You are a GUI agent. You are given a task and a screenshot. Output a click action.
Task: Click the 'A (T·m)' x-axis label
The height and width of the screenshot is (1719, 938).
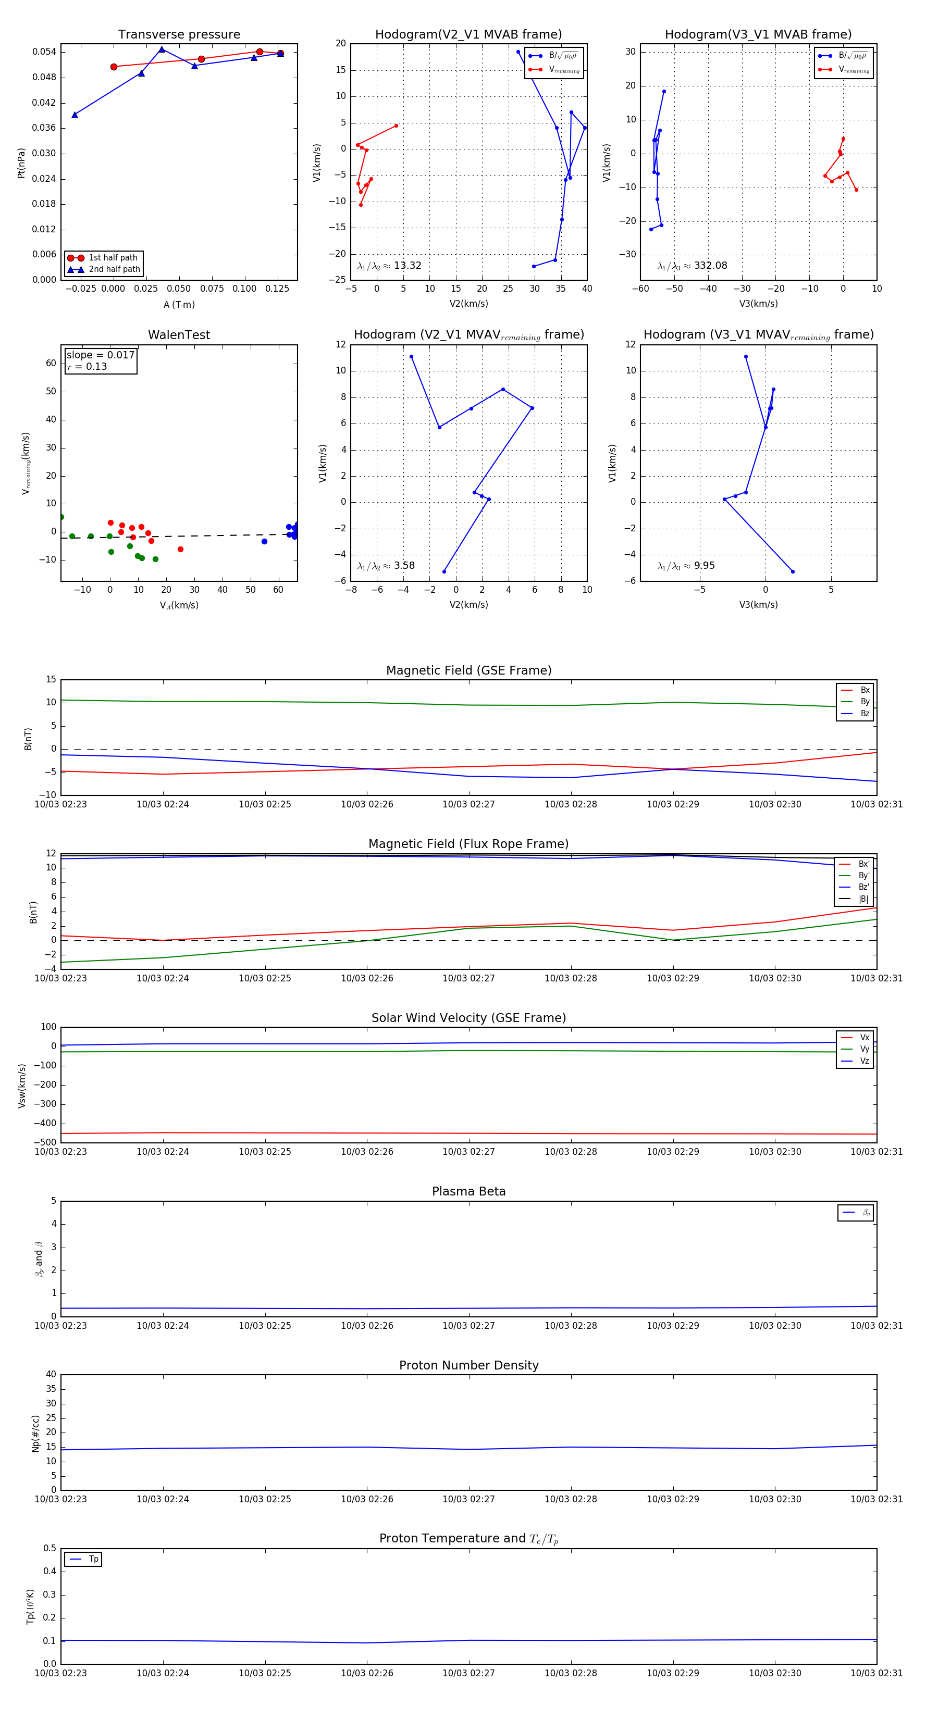[179, 305]
